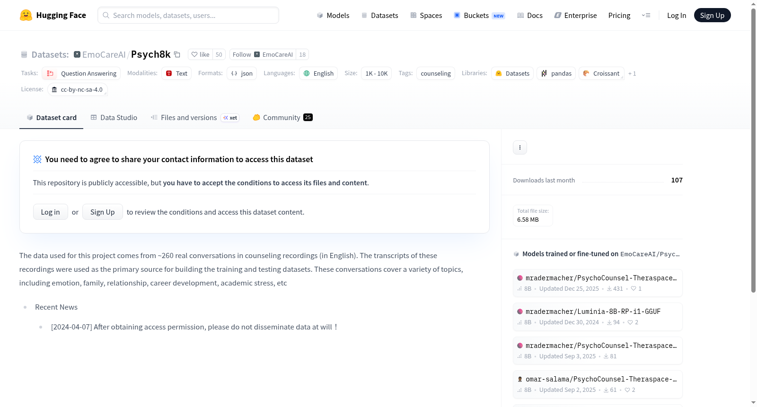This screenshot has width=757, height=407.
Task: Like the Psych8k dataset
Action: [201, 54]
